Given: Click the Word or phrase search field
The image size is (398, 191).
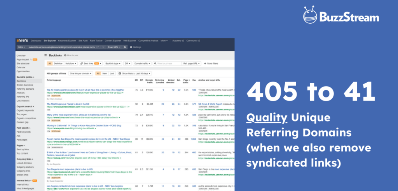Looking at the screenshot, I should (x=168, y=63).
